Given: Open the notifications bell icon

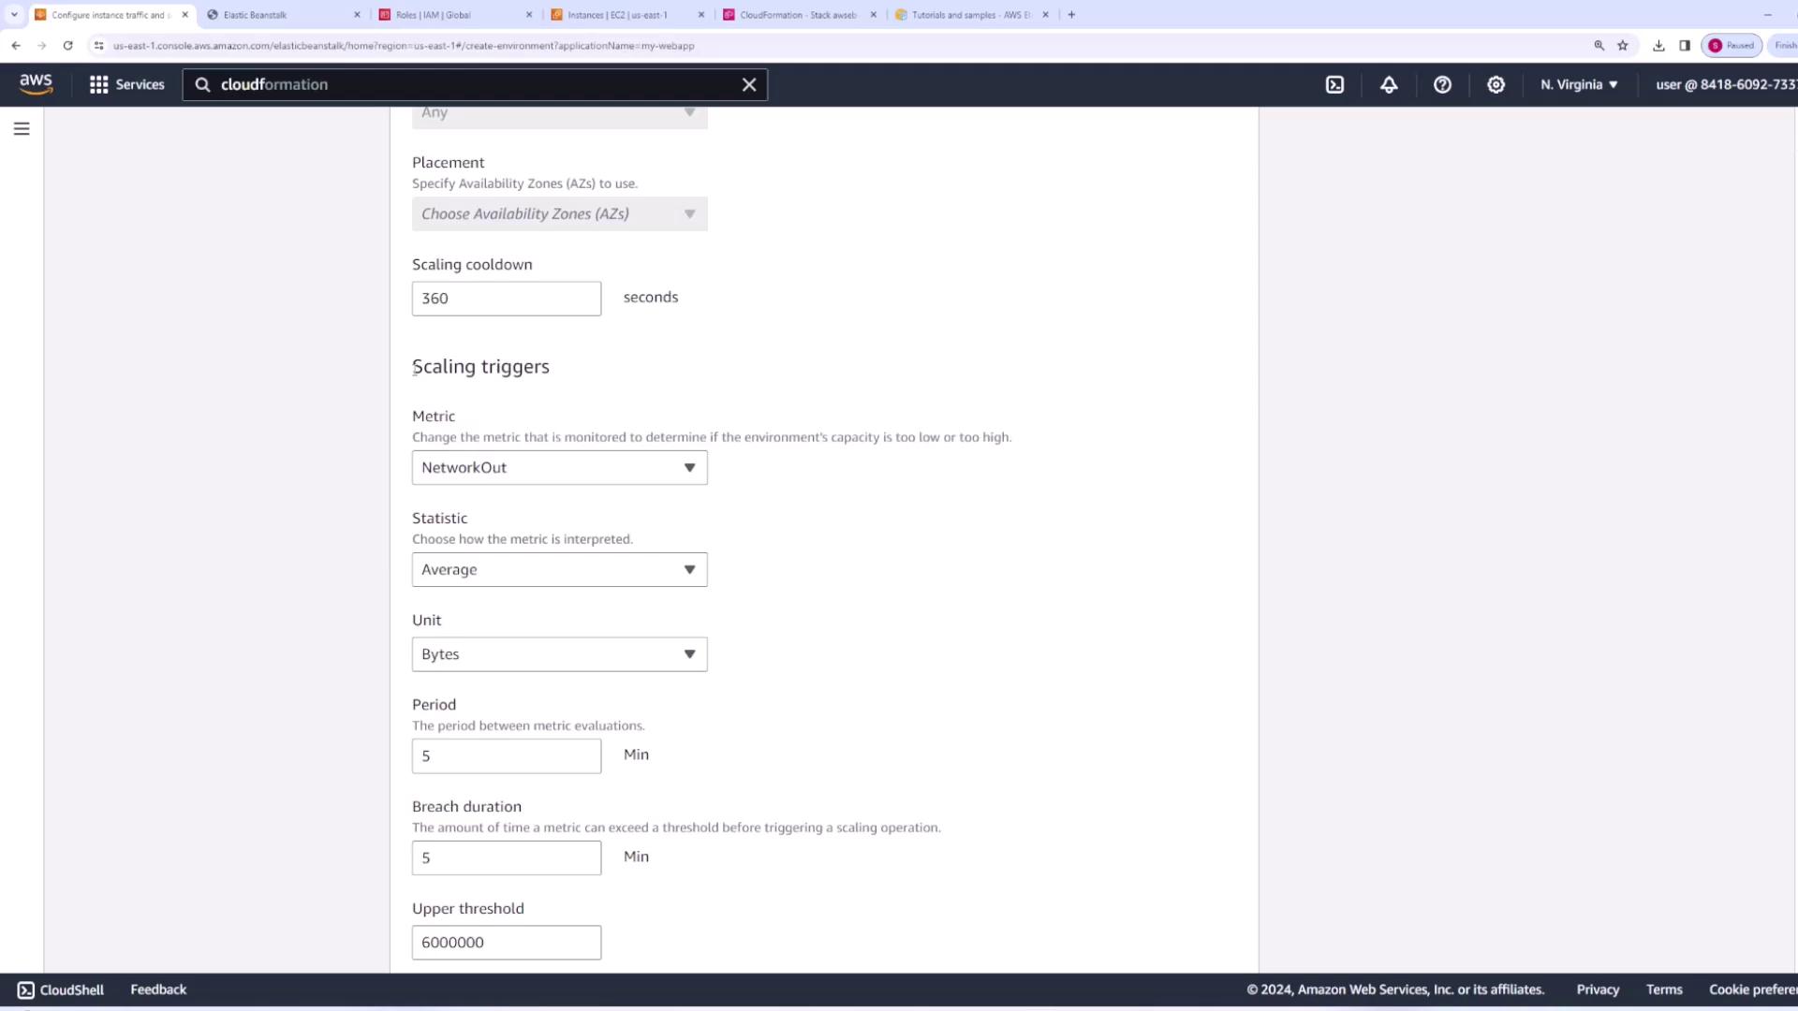Looking at the screenshot, I should point(1389,84).
